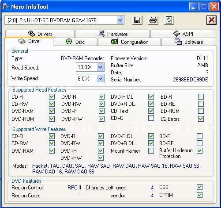Click the Nero InfoTool title bar icon
221x208 pixels.
(6, 7)
